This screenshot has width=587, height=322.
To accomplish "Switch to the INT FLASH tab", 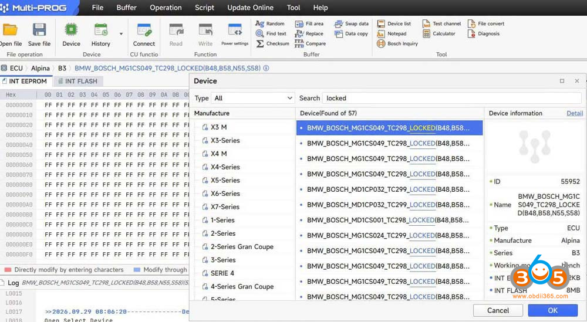I will tap(78, 81).
